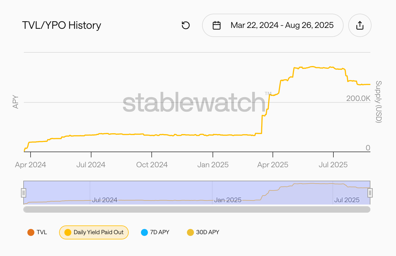396x256 pixels.
Task: Click the right range selector handle
Action: tap(370, 193)
